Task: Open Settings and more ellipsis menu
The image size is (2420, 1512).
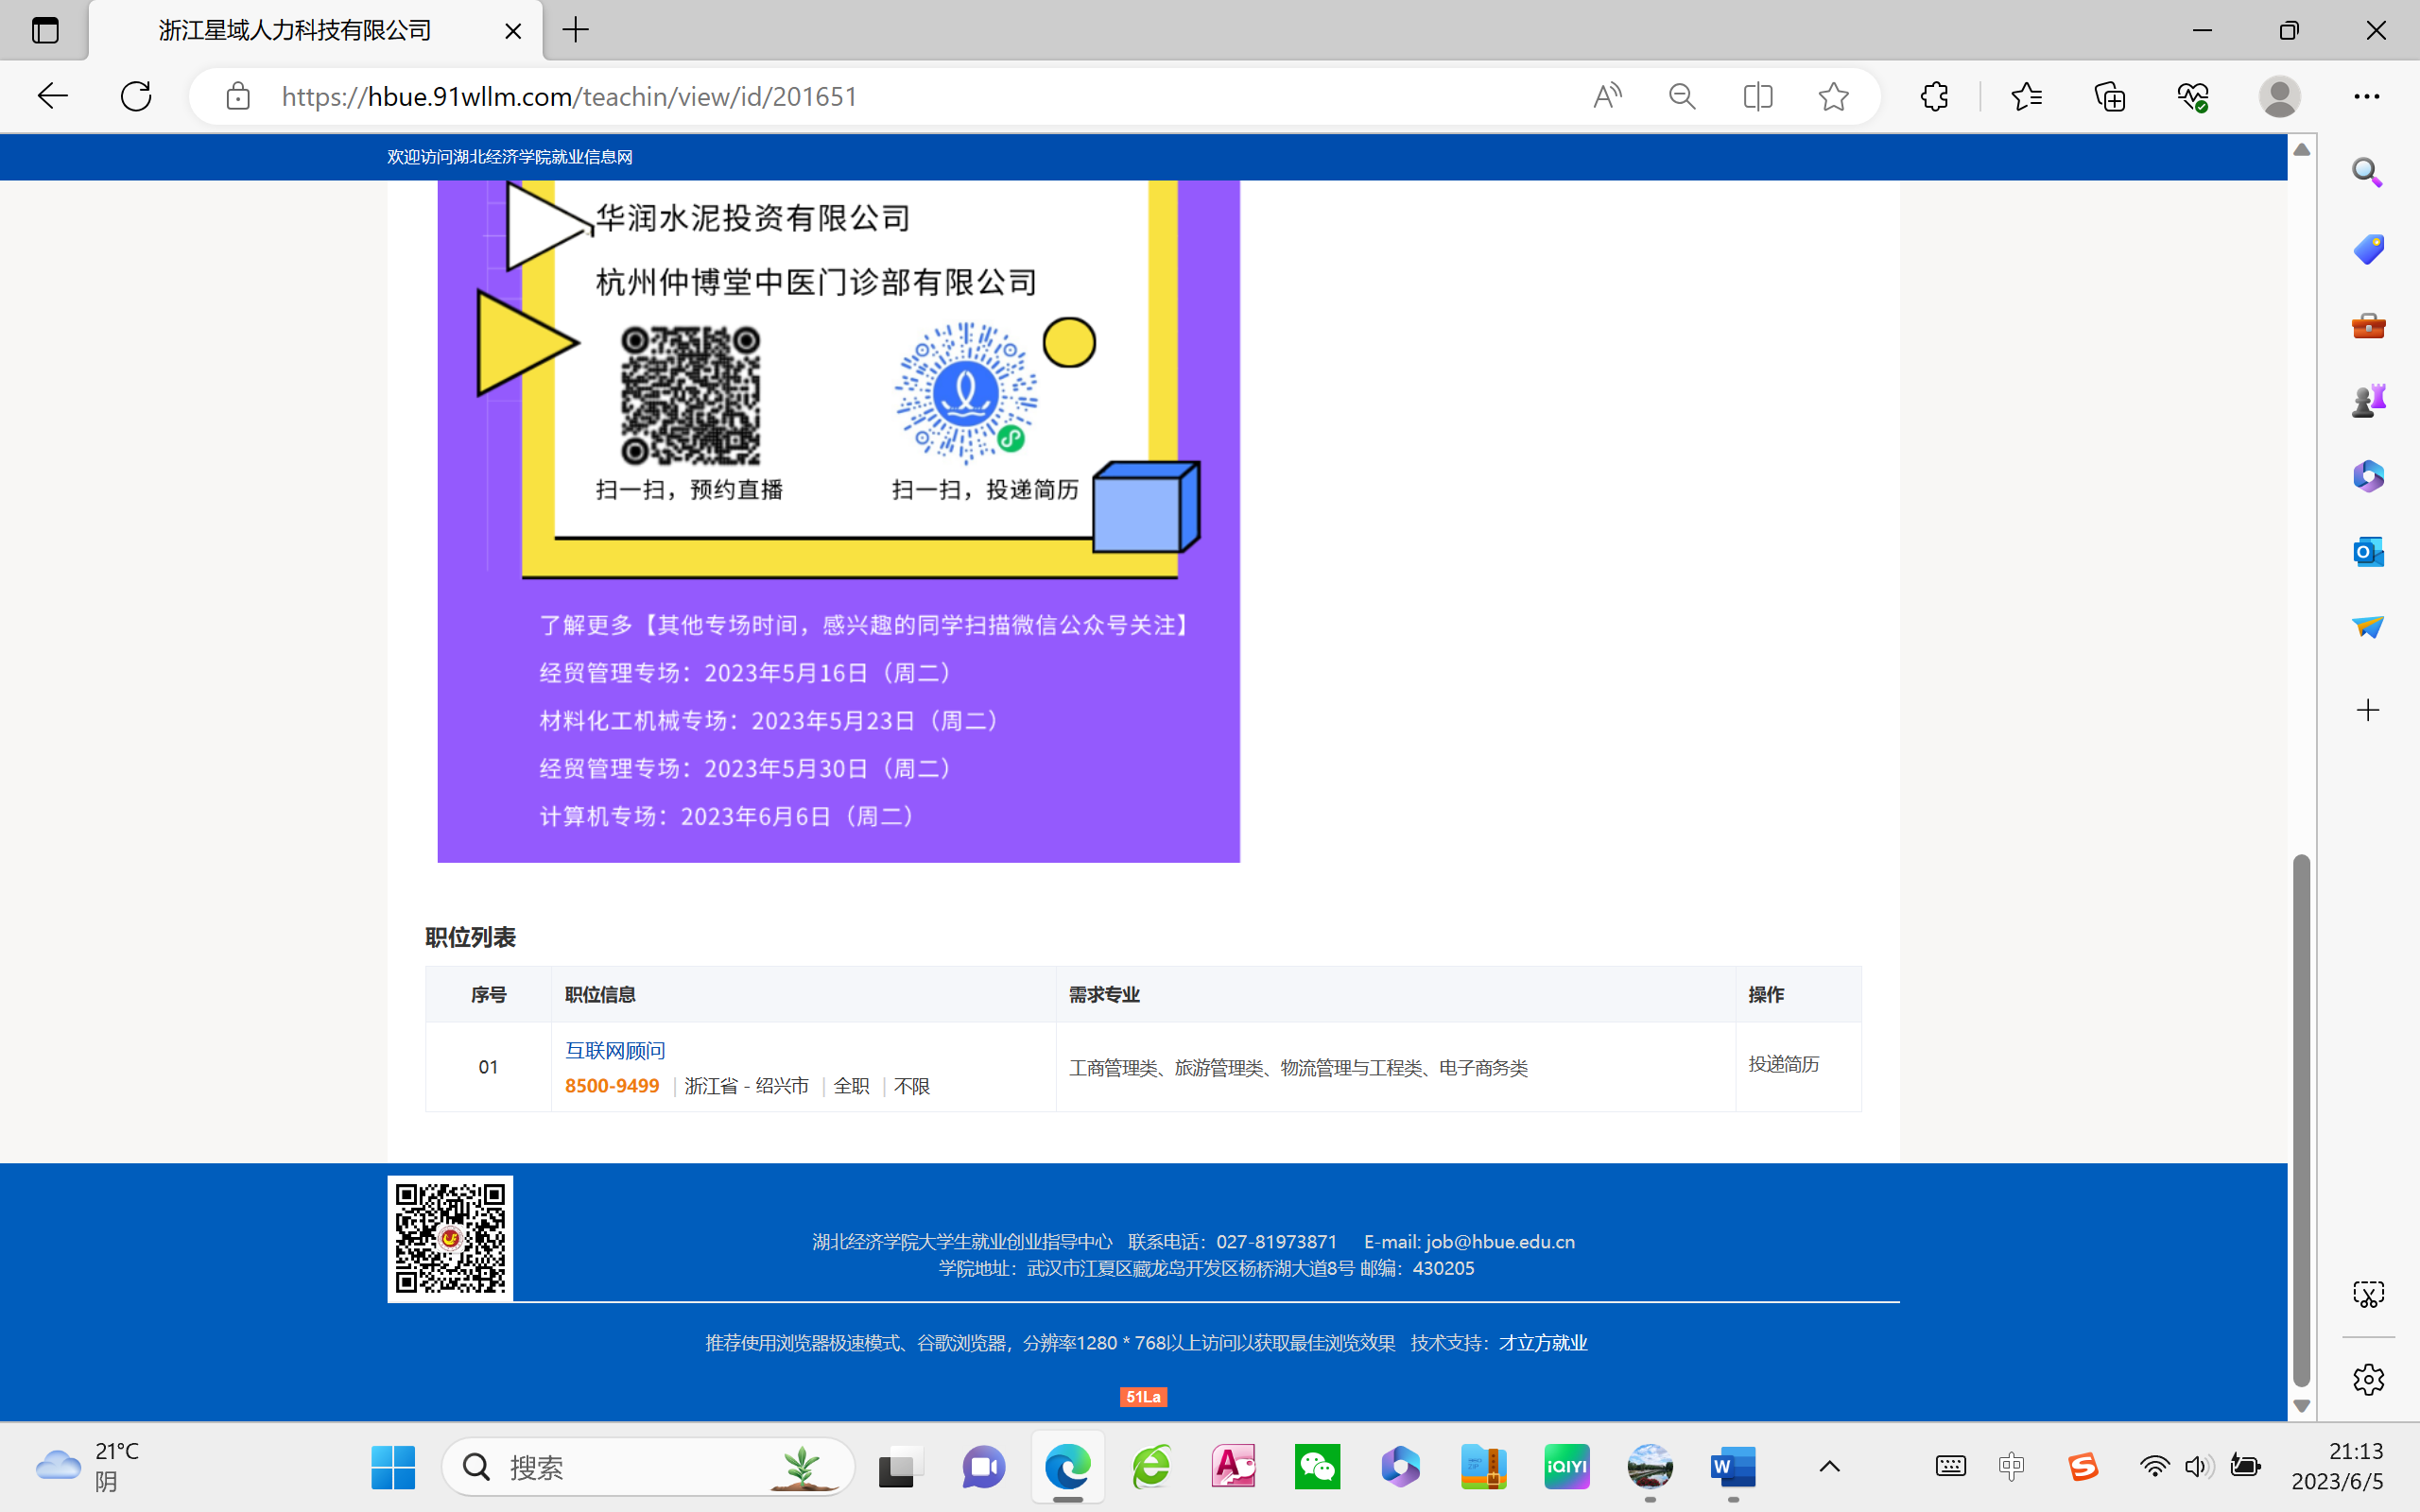Action: pyautogui.click(x=2366, y=96)
